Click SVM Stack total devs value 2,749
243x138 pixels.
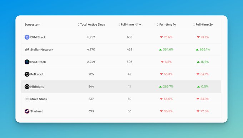pos(91,62)
